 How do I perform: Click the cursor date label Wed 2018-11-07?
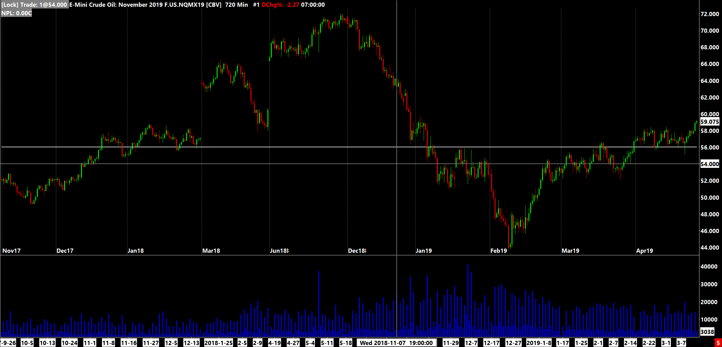coord(396,343)
